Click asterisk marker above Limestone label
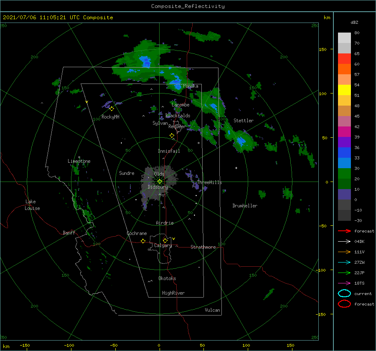The width and height of the screenshot is (376, 351). click(79, 157)
